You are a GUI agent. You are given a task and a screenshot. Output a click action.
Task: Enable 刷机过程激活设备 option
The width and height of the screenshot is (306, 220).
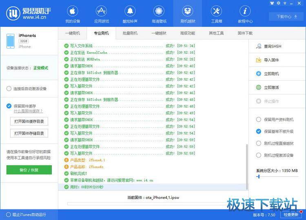pyautogui.click(x=259, y=155)
